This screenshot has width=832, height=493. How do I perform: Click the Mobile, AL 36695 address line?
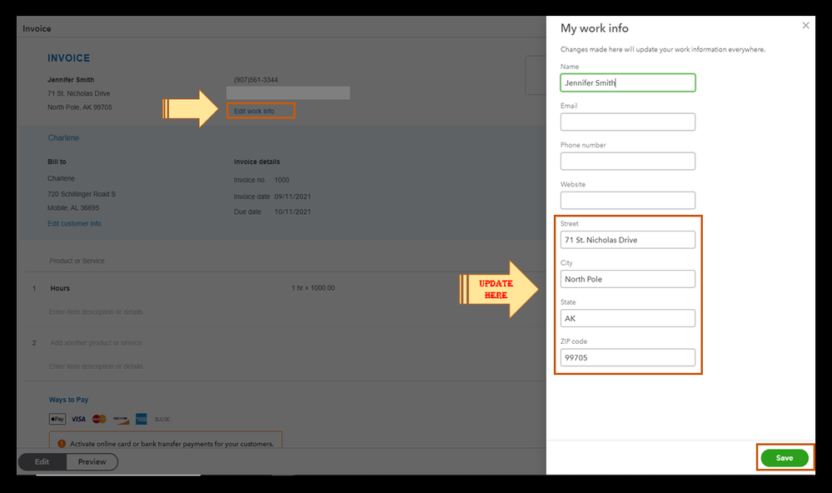(73, 208)
